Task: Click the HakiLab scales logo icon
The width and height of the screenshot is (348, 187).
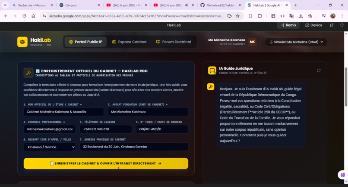Action: pos(22,42)
